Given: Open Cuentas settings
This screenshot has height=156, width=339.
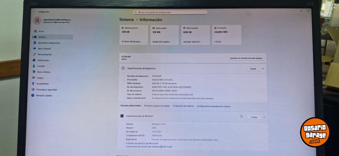Looking at the screenshot, I should (x=41, y=66).
